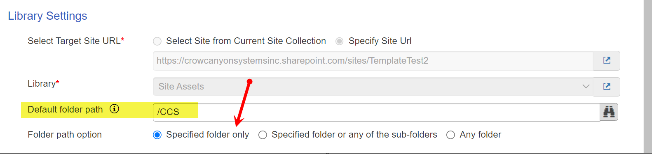This screenshot has height=154, width=652.
Task: Click the site URL text field
Action: pos(373,61)
